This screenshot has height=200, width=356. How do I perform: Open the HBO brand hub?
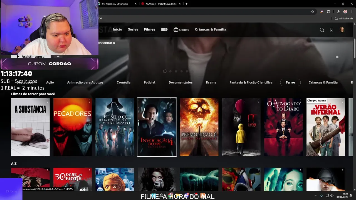pyautogui.click(x=164, y=29)
